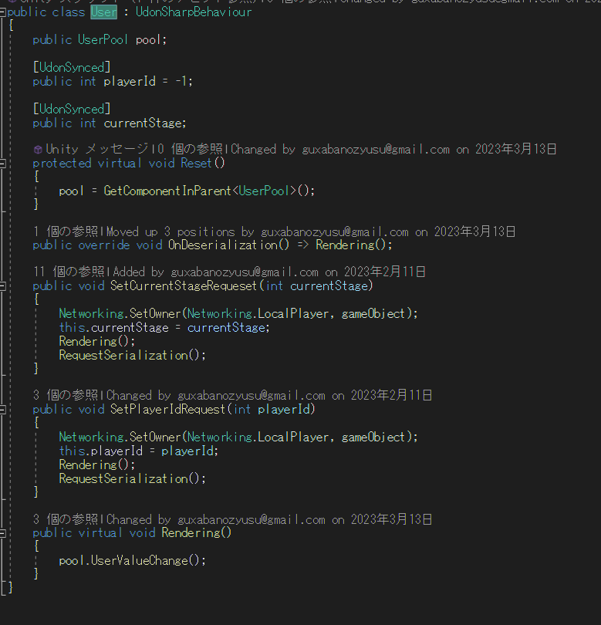
Task: Click RequestSerialization() in SetCurrentStageRequeset
Action: [x=133, y=355]
